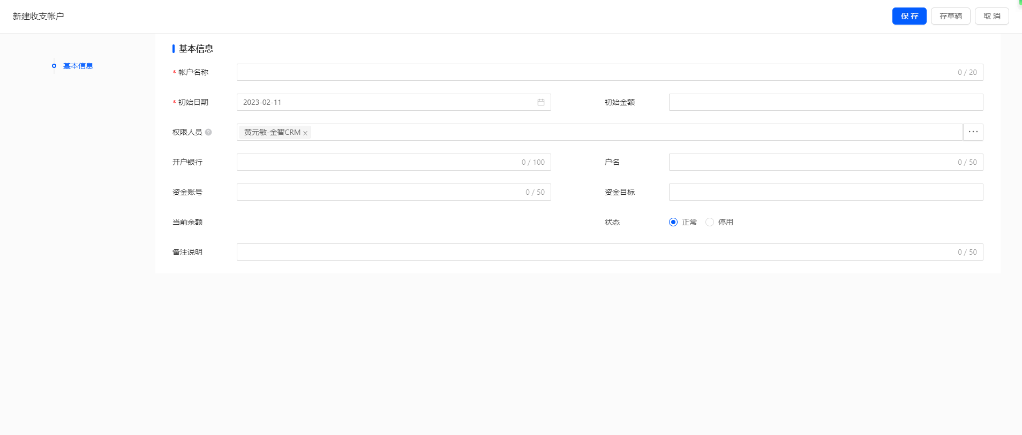
Task: Focus the 帐户名称 input field
Action: pyautogui.click(x=610, y=72)
